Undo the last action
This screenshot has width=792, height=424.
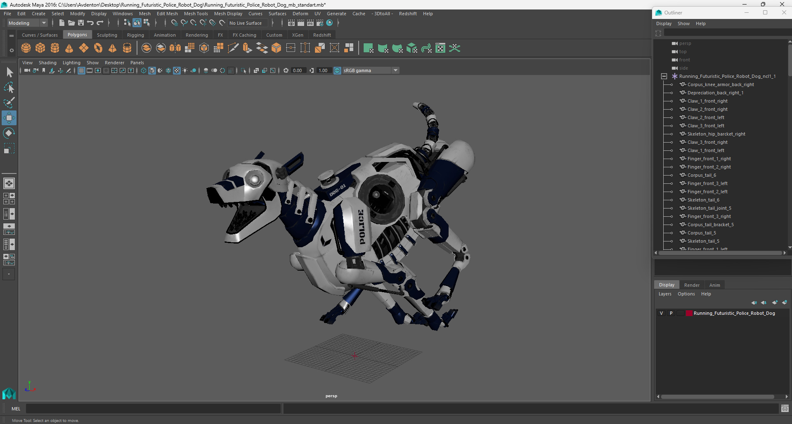[90, 23]
